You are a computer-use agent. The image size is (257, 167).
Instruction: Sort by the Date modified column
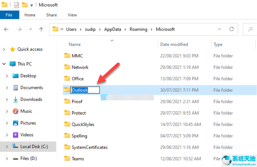pyautogui.click(x=174, y=44)
